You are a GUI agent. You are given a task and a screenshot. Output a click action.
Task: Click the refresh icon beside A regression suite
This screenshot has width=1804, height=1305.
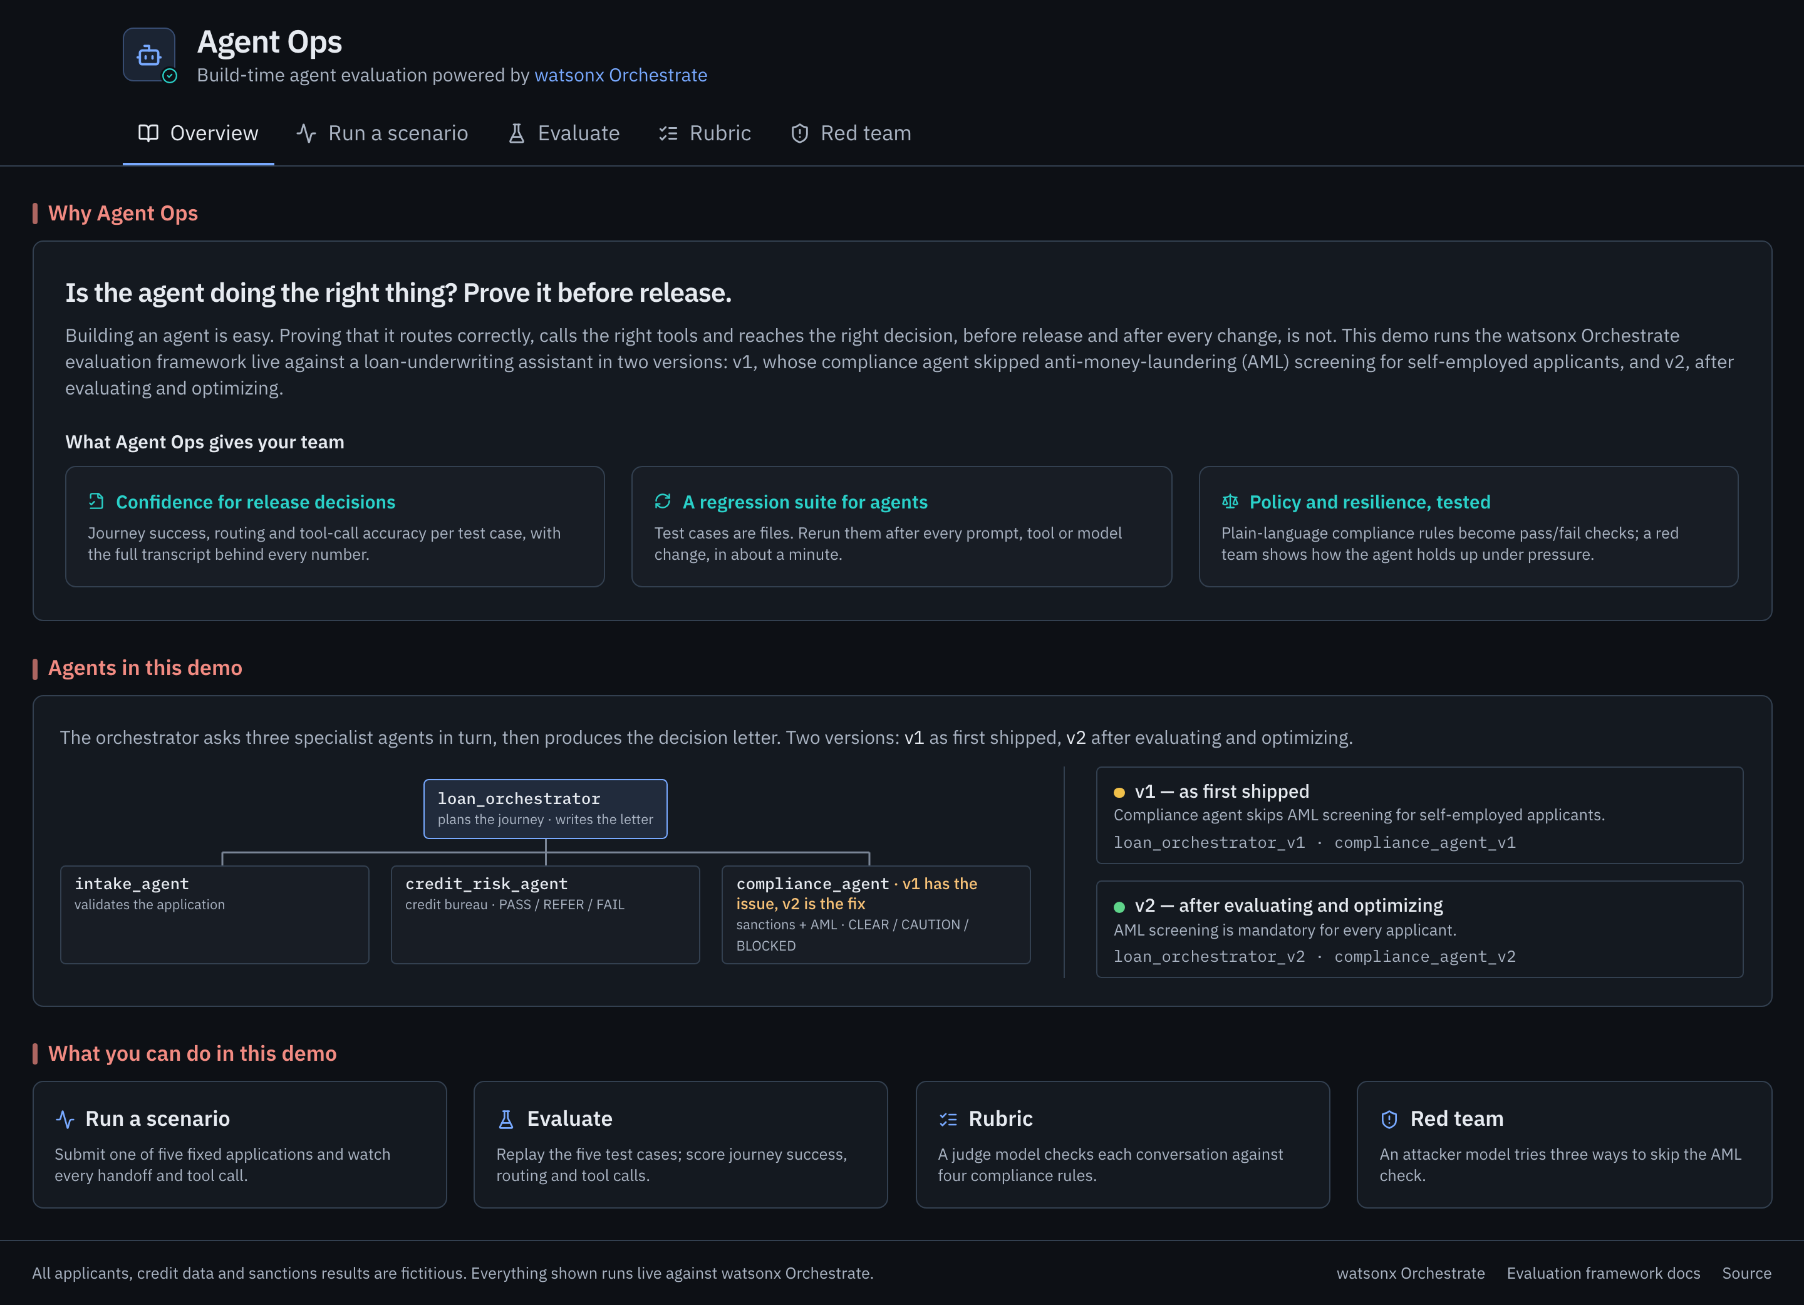pos(663,501)
